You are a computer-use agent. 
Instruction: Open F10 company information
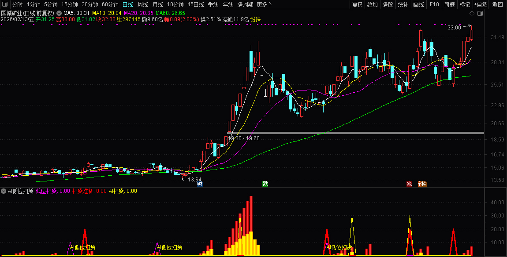[434, 4]
